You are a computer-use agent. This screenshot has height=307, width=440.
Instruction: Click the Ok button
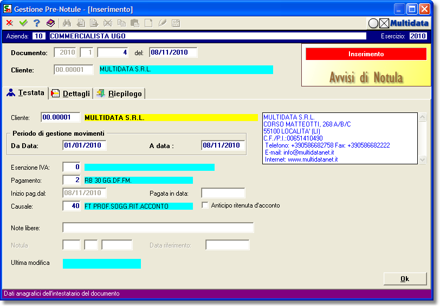405,279
